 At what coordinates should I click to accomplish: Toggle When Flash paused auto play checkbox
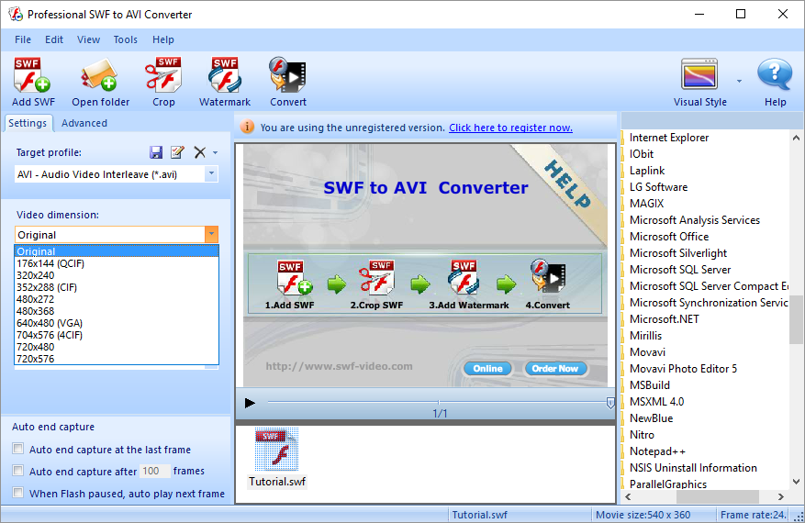pyautogui.click(x=18, y=492)
